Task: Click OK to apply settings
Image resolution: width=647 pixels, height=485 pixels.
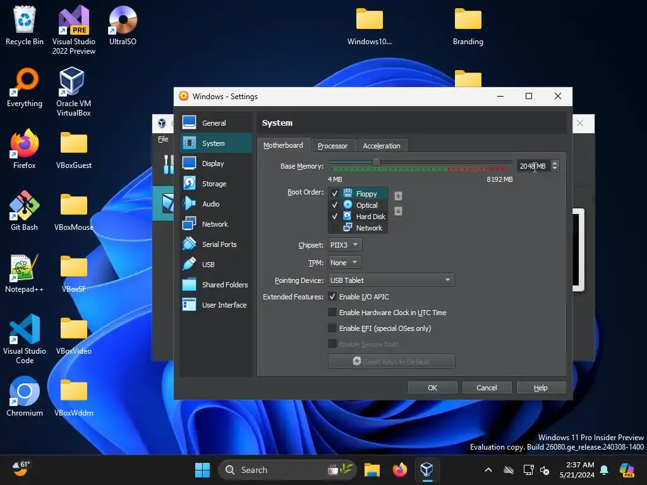Action: click(x=432, y=388)
